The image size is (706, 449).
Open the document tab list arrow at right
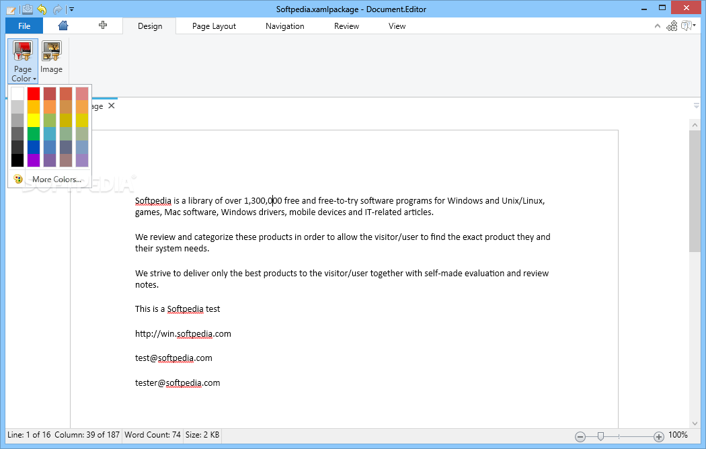coord(696,106)
